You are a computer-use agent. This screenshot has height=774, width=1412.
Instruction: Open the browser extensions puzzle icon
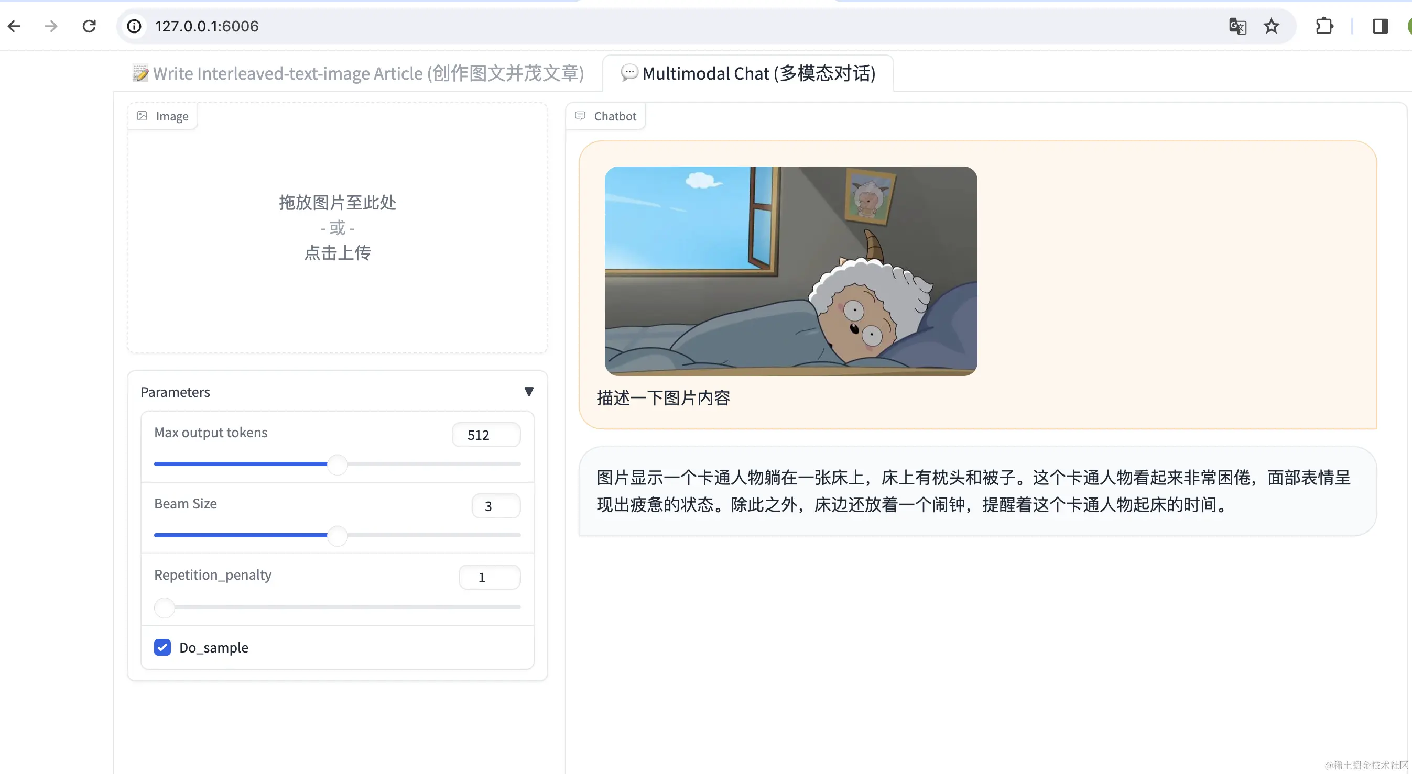(x=1324, y=26)
